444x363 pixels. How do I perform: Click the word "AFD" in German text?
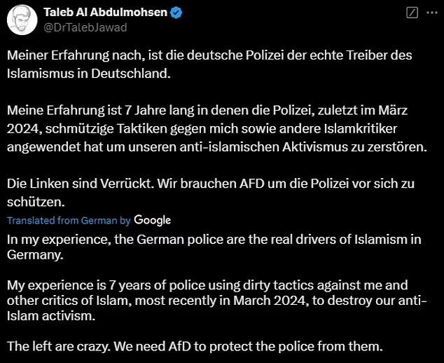251,184
